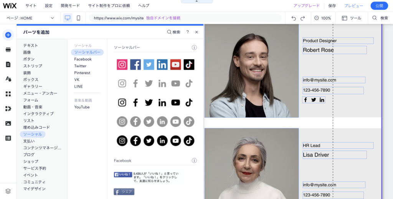Open the CMS table icon in sidebar
393x199 pixels.
coord(8,138)
